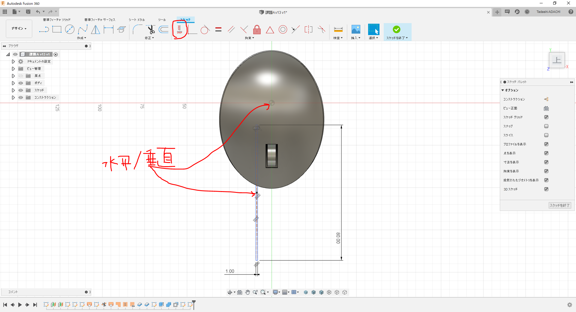This screenshot has height=312, width=576.
Task: Open the Look At tool in navigation bar
Action: 240,292
